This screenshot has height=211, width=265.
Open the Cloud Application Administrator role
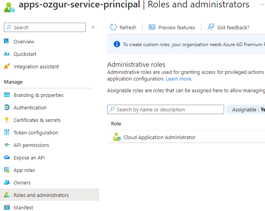tap(159, 137)
